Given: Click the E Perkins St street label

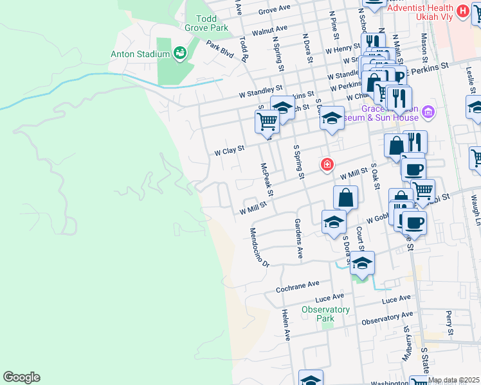Looking at the screenshot, I should 428,69.
